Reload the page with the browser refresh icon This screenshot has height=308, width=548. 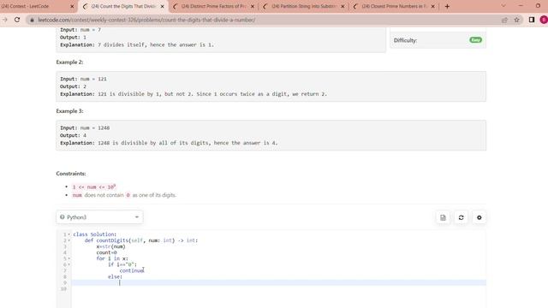17,20
